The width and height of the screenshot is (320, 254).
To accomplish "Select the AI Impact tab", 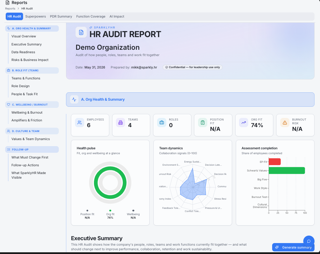I will [x=117, y=16].
